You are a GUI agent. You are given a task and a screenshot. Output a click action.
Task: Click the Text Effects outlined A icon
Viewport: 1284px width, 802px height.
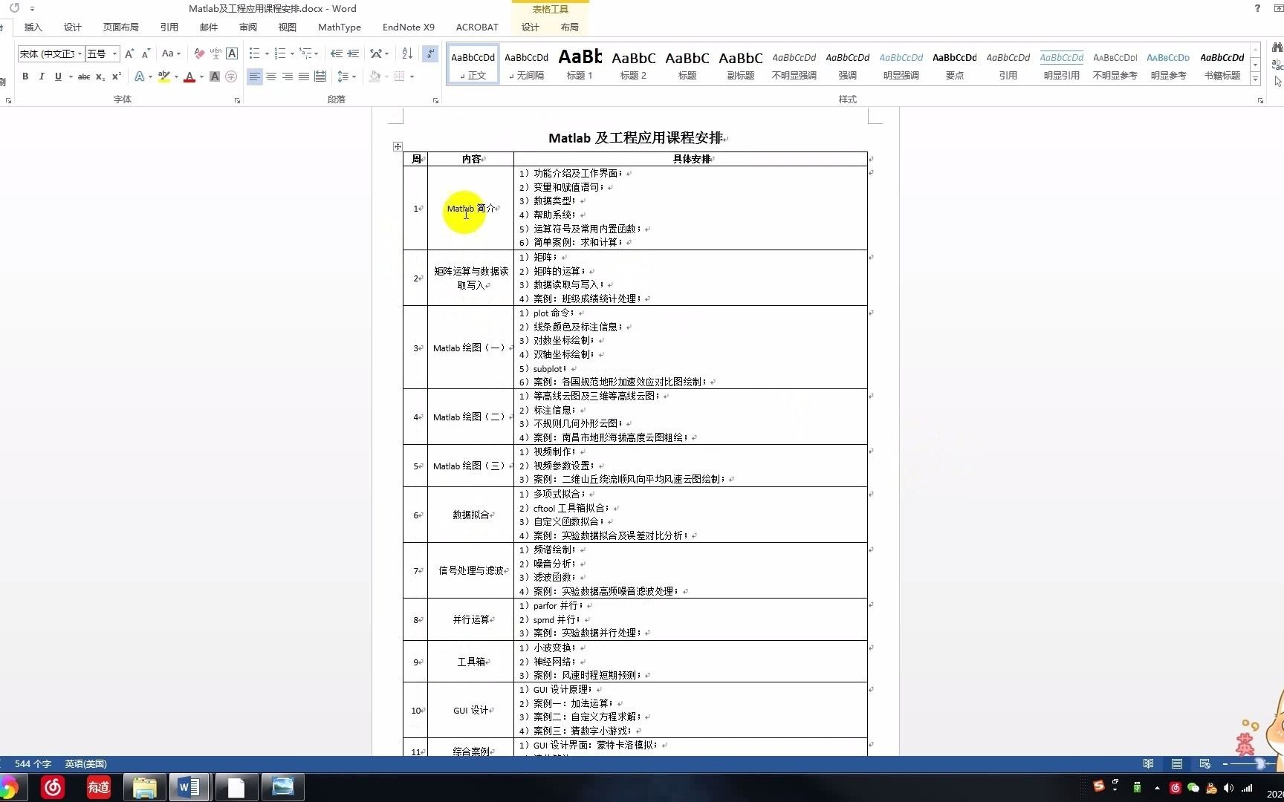(139, 76)
